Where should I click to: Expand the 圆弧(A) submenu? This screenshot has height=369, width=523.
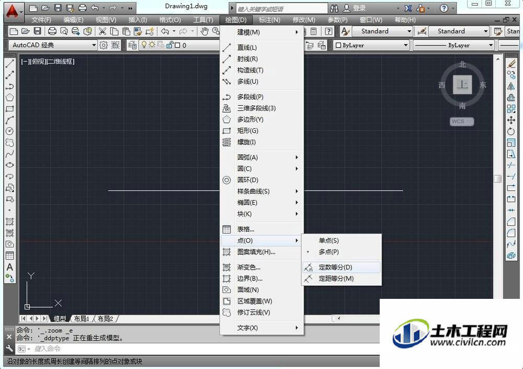pos(262,158)
